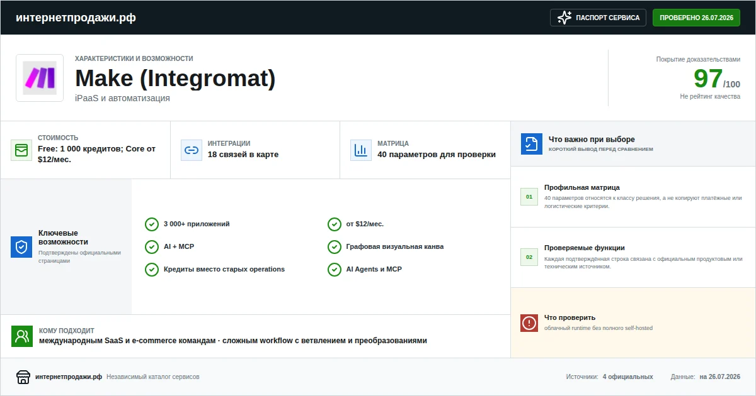
Task: Click the checkmark icon next to AI + MCP
Action: coord(152,247)
